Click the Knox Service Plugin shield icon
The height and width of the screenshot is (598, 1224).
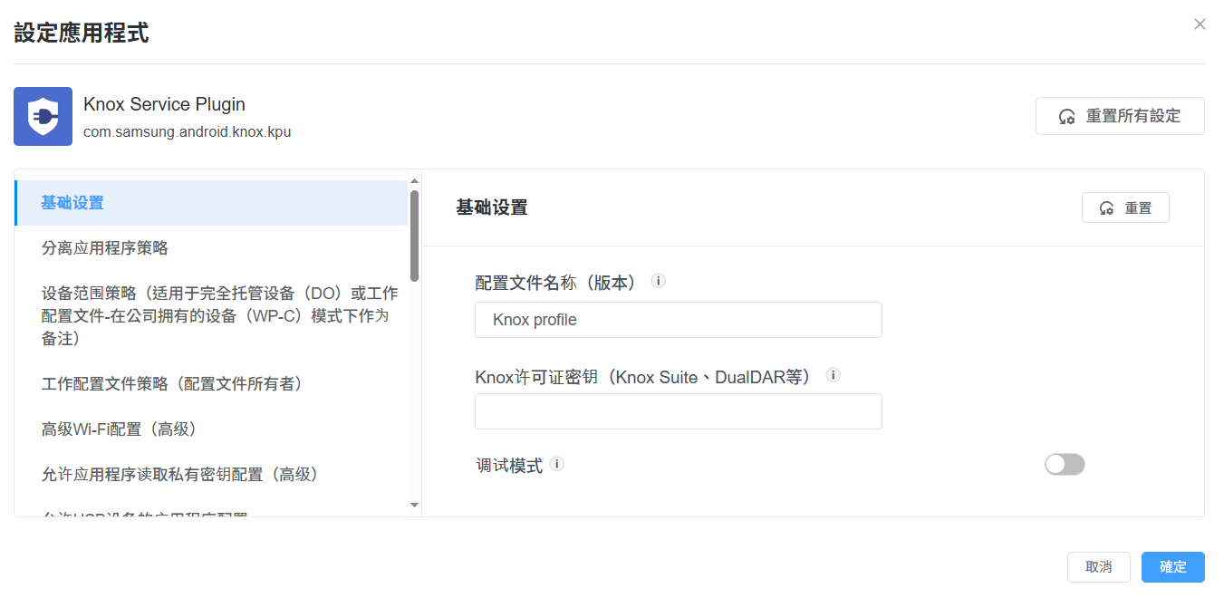click(x=43, y=116)
